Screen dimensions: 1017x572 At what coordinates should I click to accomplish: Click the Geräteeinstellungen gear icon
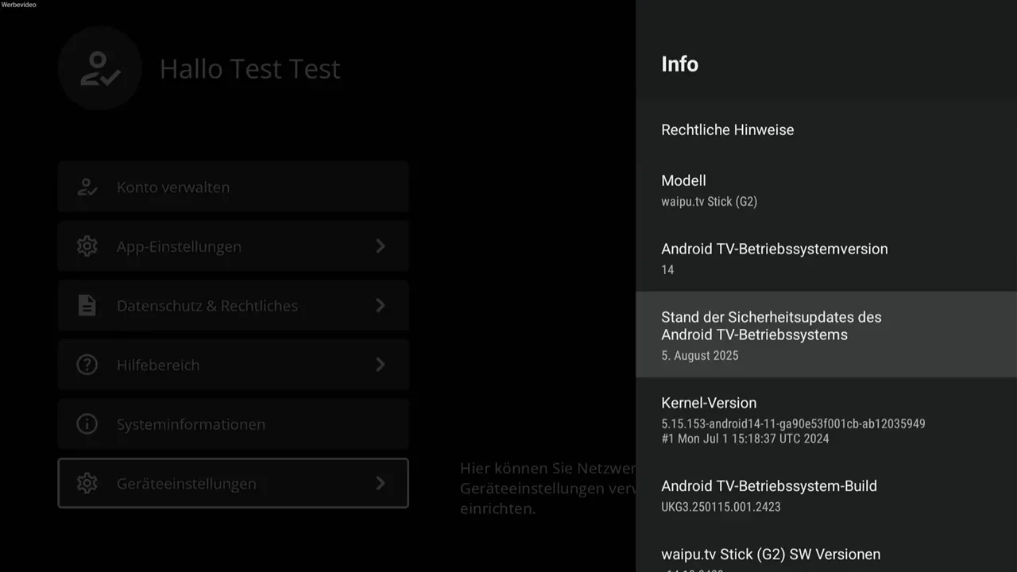87,483
